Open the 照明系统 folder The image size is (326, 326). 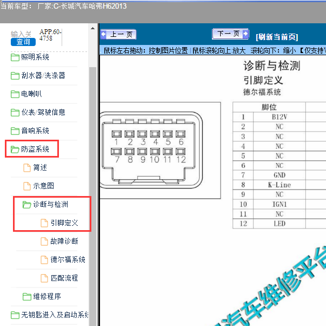pyautogui.click(x=35, y=57)
